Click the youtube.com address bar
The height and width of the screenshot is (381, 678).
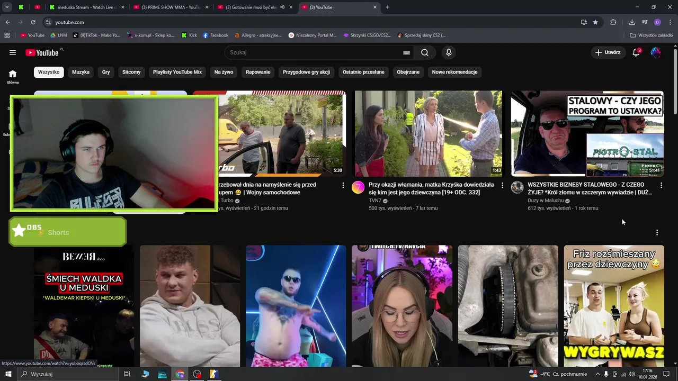[313, 22]
